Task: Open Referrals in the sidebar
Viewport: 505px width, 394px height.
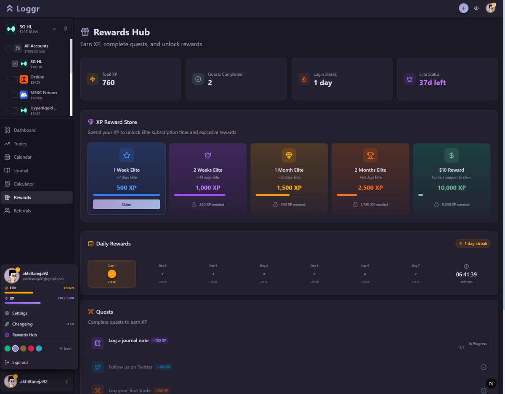Action: pyautogui.click(x=37, y=210)
